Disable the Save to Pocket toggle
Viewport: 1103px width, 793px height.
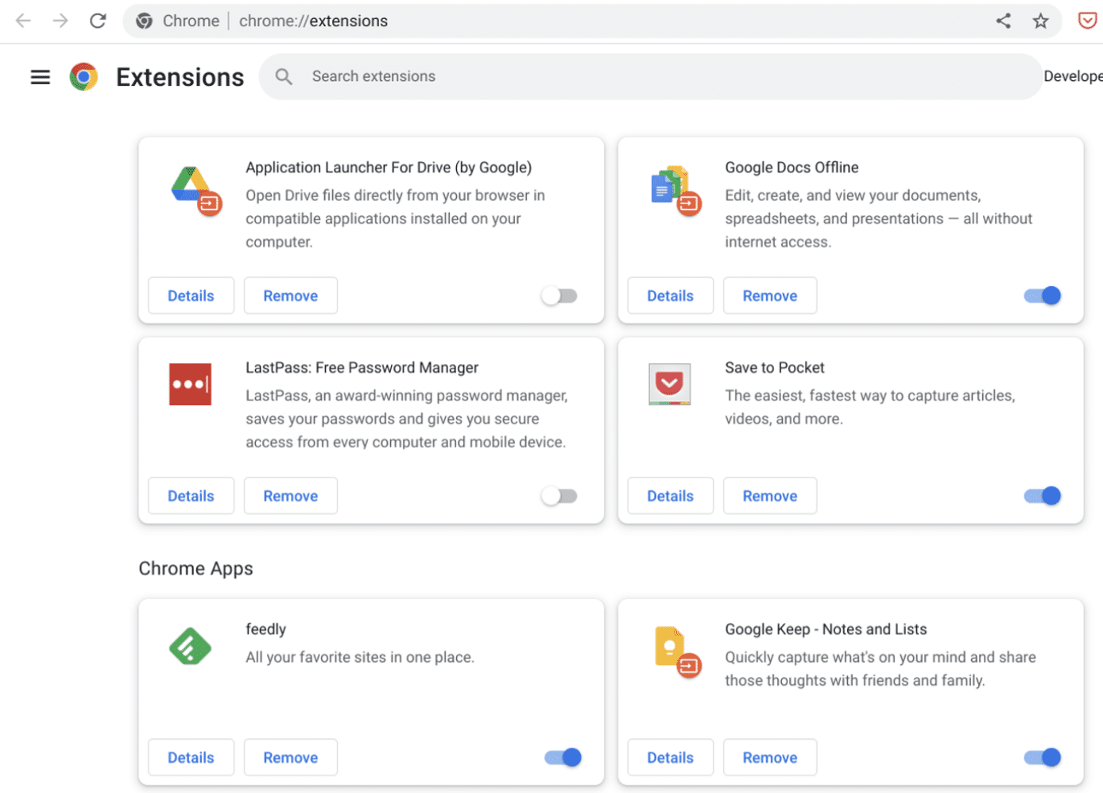(1042, 496)
